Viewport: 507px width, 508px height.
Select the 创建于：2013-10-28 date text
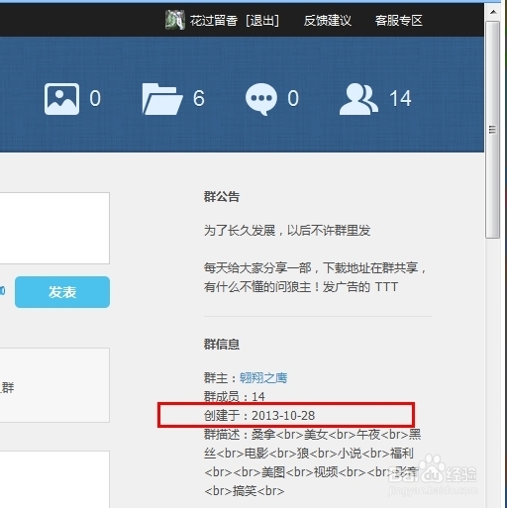(x=259, y=415)
